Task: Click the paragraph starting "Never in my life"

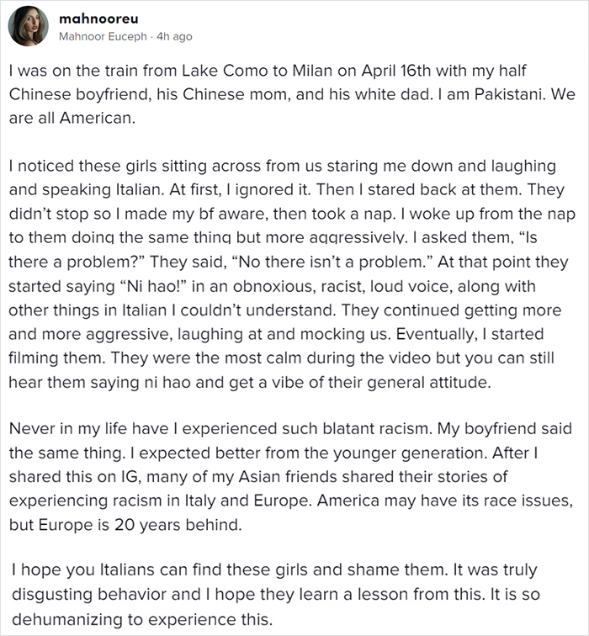Action: point(284,476)
